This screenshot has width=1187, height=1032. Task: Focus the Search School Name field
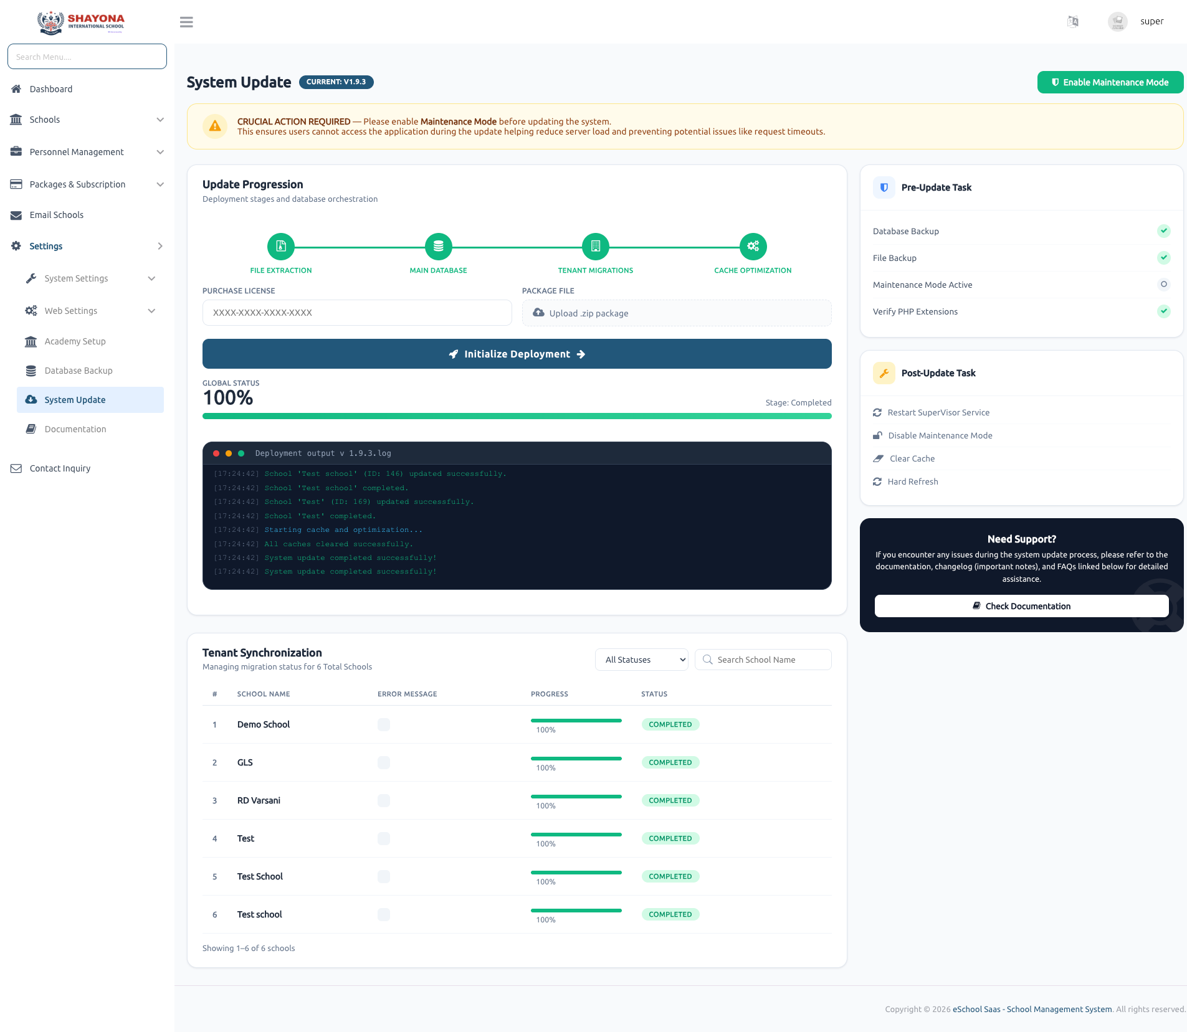point(763,660)
